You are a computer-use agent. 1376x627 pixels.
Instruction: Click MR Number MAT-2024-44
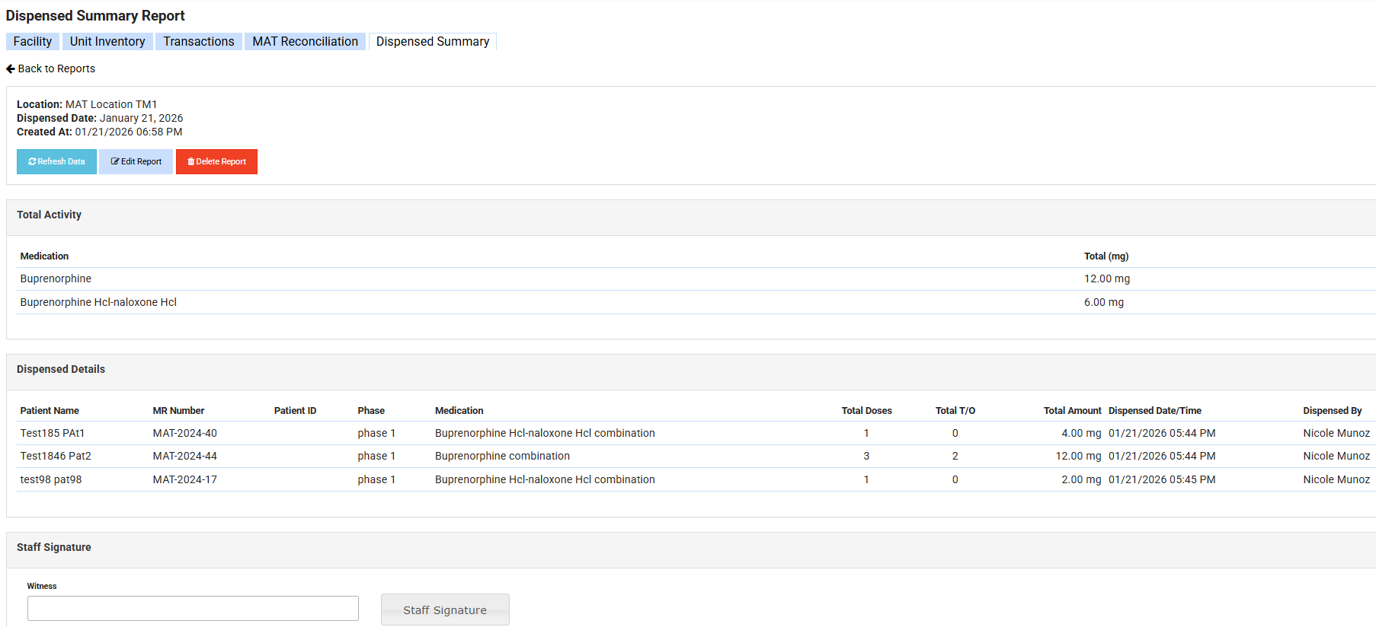[185, 456]
